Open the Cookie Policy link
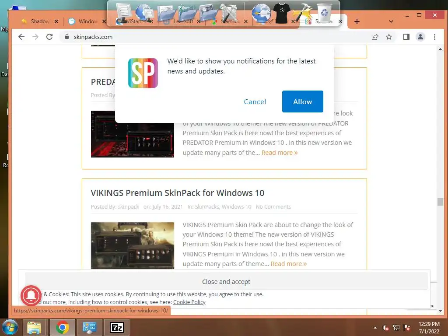Viewport: 448px width, 336px height. click(189, 302)
